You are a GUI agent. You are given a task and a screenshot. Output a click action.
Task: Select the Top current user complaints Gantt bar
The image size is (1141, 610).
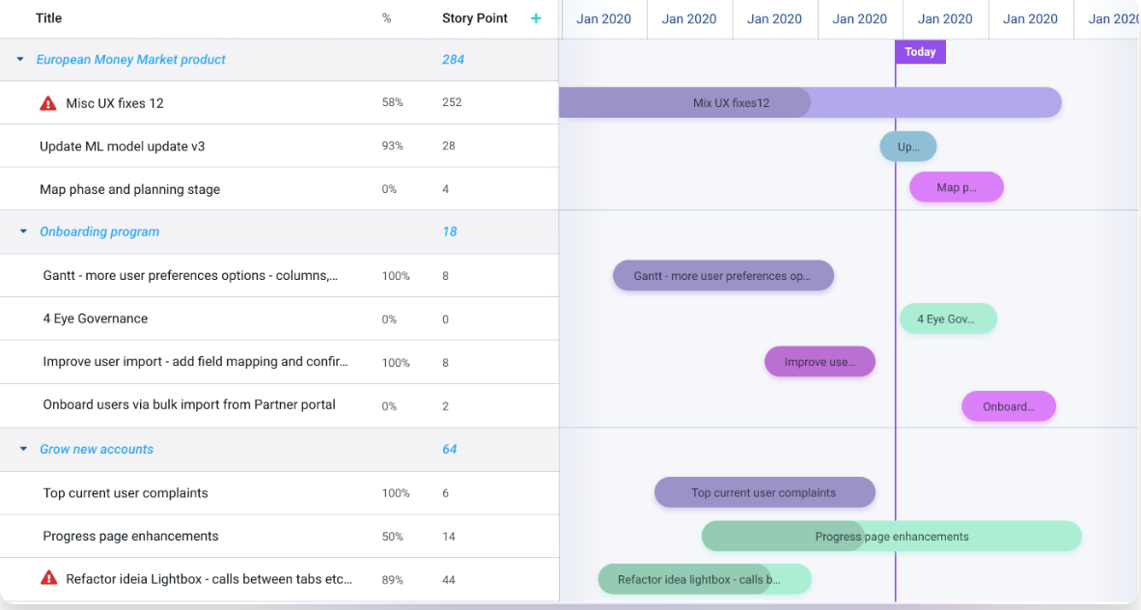[x=765, y=493]
